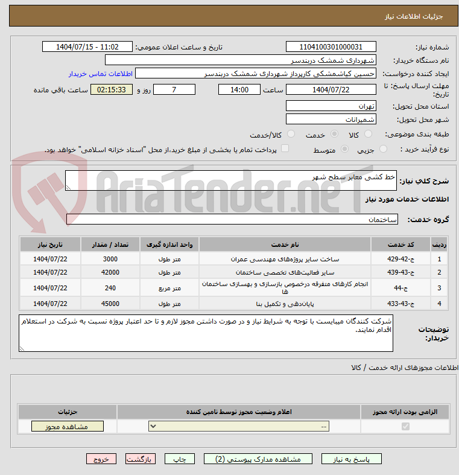Screen dimensions: 459x475
Task: Open اطلاعات تماس خریدار link
Action: [101, 74]
